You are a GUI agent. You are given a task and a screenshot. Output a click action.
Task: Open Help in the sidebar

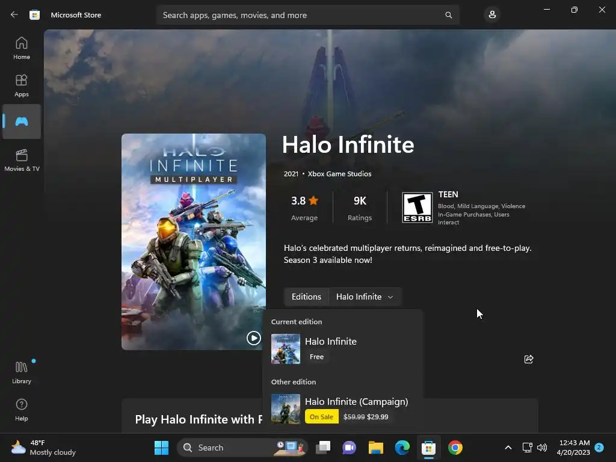pyautogui.click(x=22, y=410)
